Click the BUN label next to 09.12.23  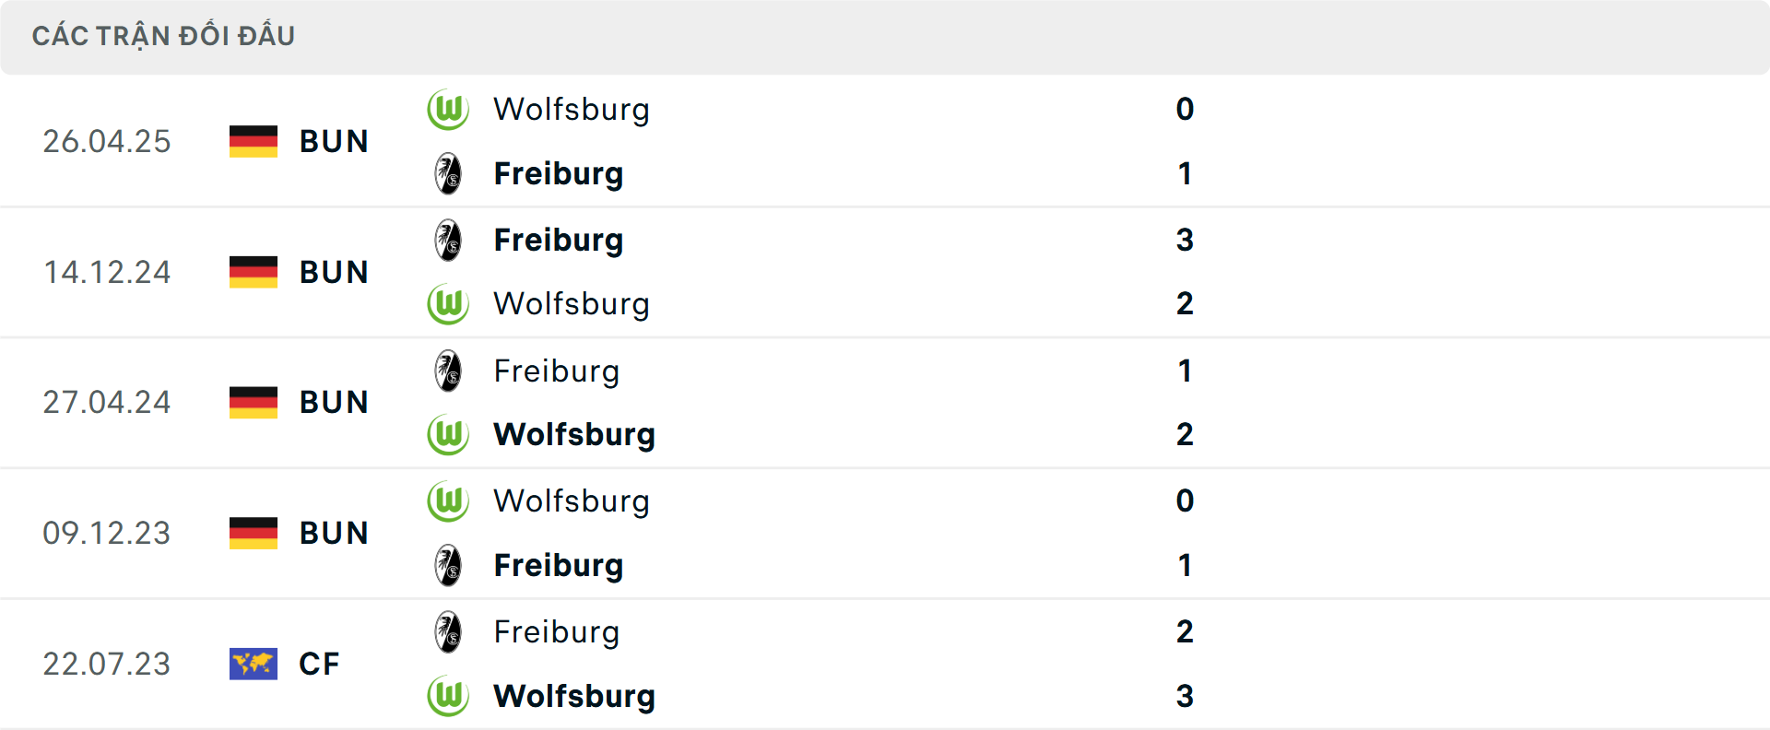pos(334,534)
